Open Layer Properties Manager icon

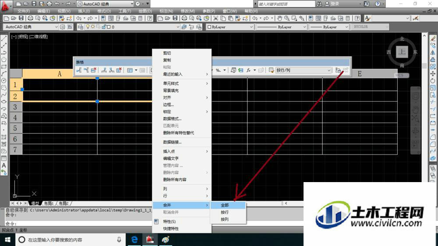tap(81, 27)
